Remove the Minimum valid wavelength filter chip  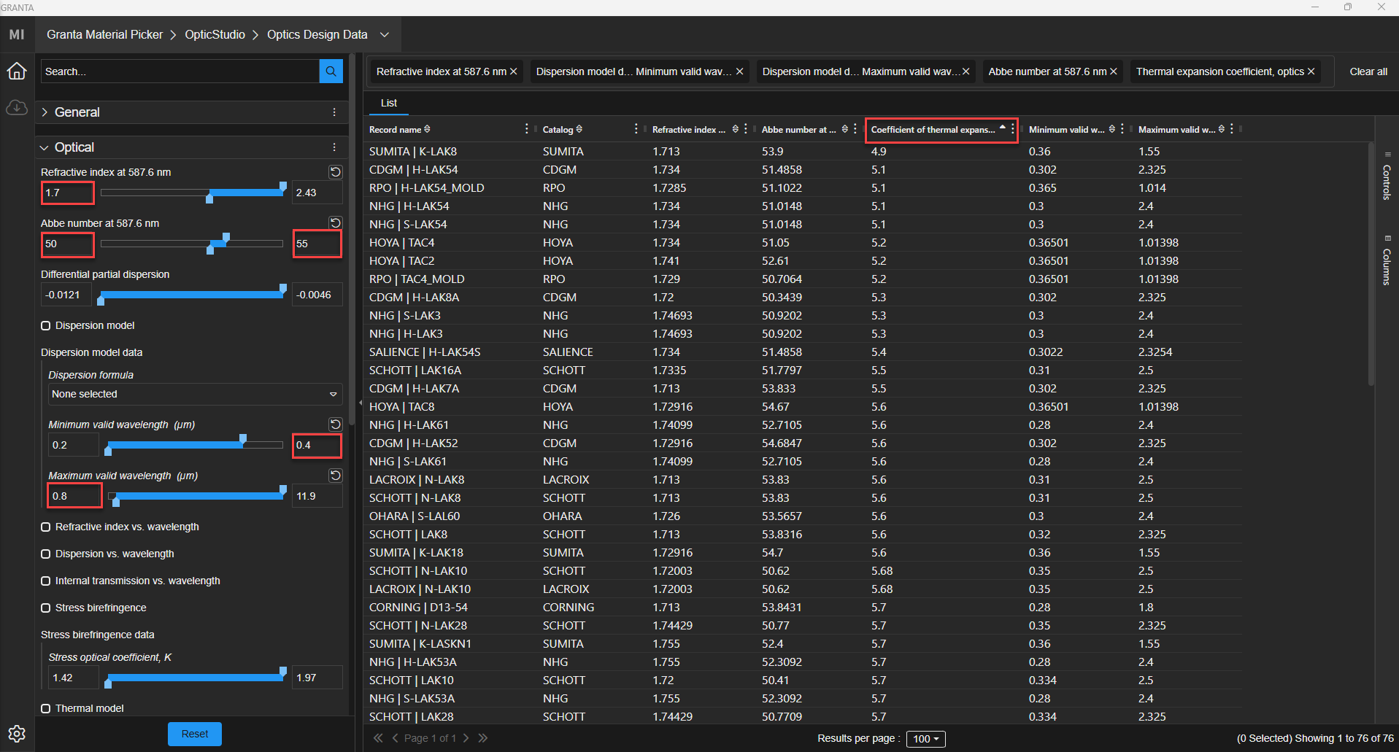(x=740, y=71)
